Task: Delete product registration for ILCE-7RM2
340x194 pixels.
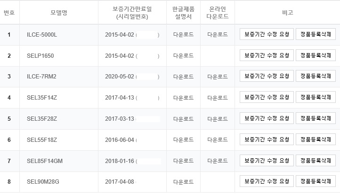Action: [316, 76]
